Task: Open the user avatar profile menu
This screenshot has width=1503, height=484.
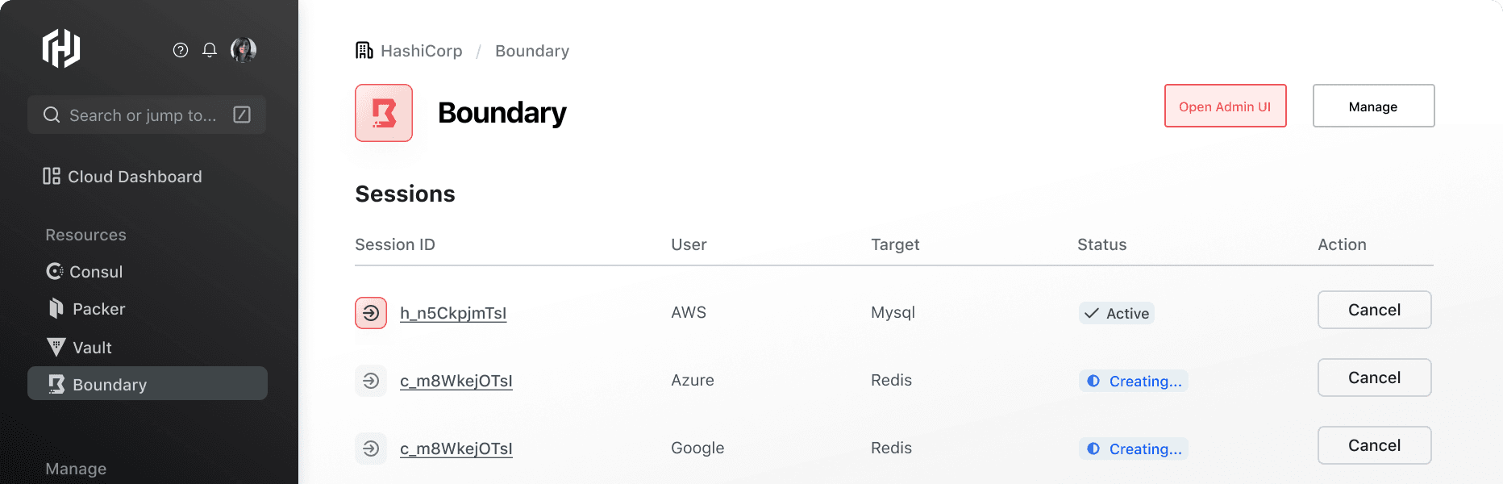Action: [244, 50]
